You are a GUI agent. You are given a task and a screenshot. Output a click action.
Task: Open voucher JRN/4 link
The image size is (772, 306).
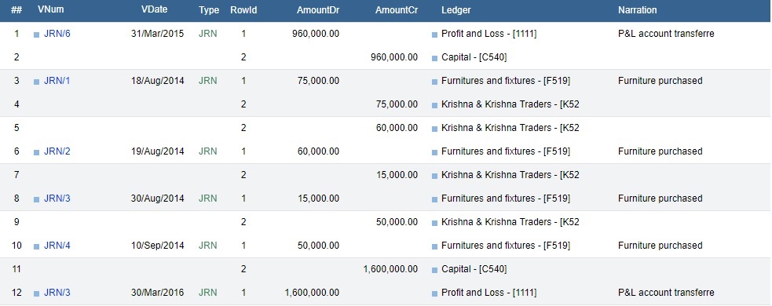[x=57, y=246]
